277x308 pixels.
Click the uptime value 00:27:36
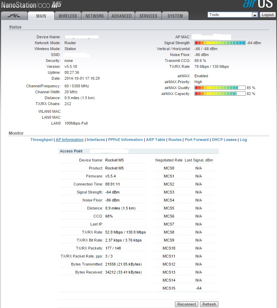(x=72, y=72)
